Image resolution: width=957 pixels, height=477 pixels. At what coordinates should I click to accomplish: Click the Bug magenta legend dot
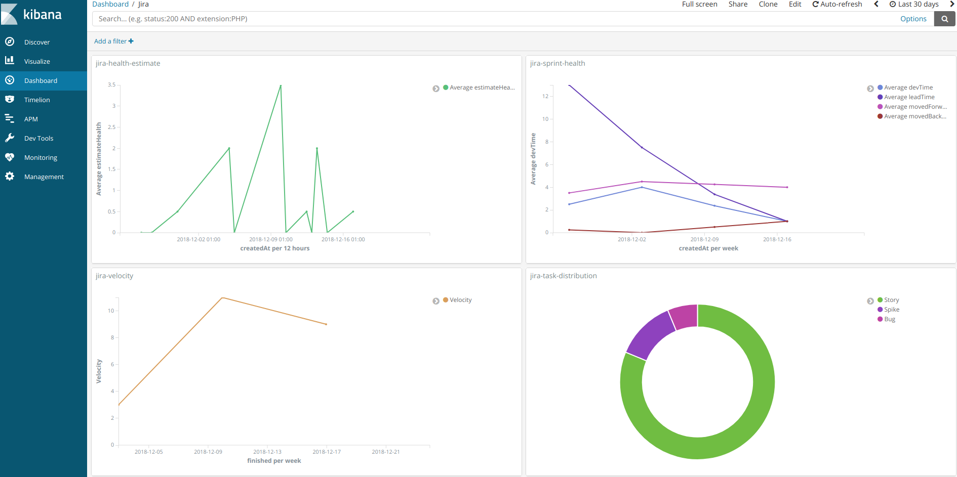point(880,319)
